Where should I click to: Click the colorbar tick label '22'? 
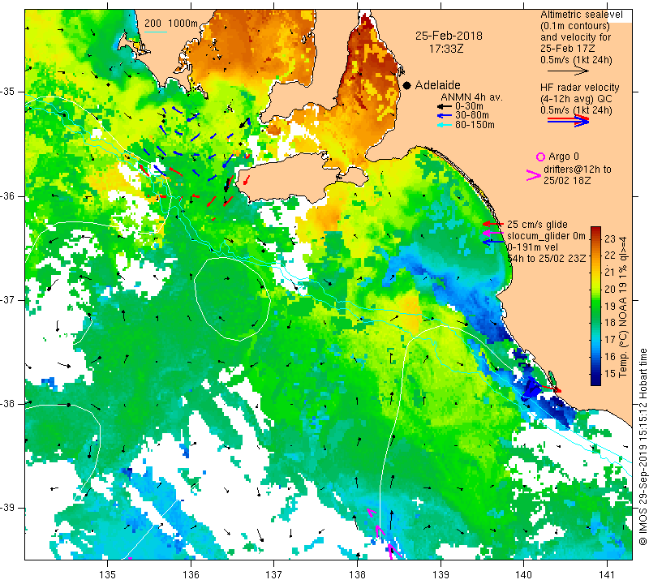pos(610,255)
